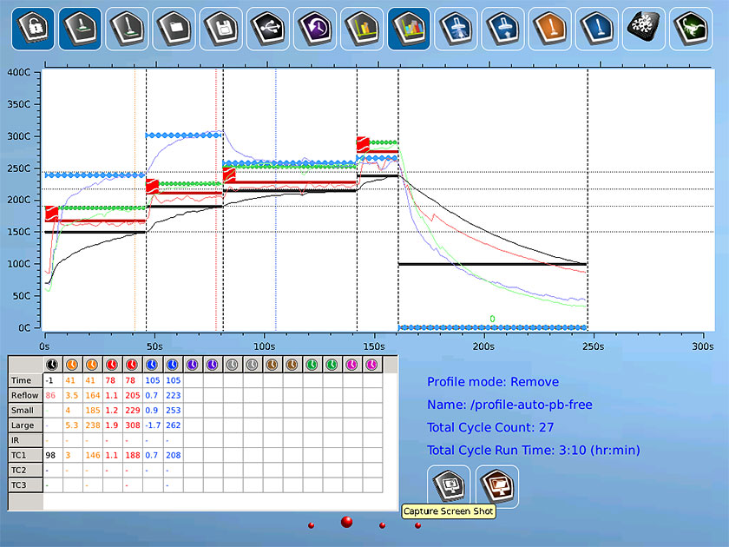Click the red clock icon above the 205 column
The width and height of the screenshot is (729, 547).
pyautogui.click(x=132, y=365)
